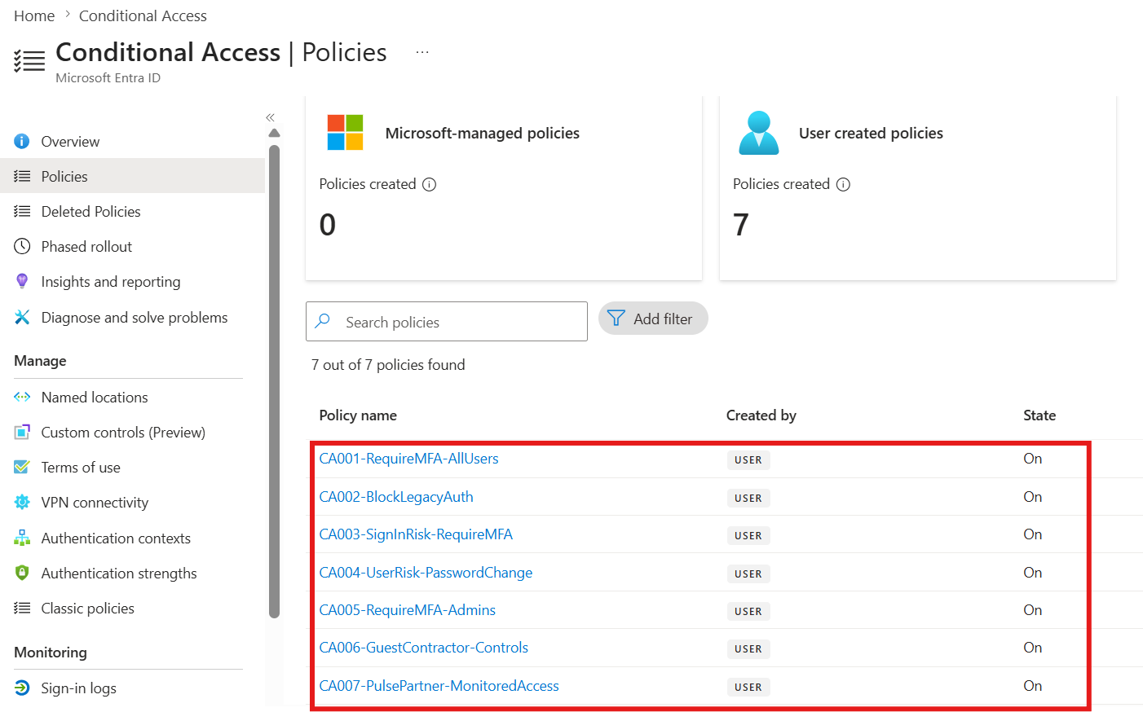
Task: Click the Overview info icon
Action: [x=22, y=142]
